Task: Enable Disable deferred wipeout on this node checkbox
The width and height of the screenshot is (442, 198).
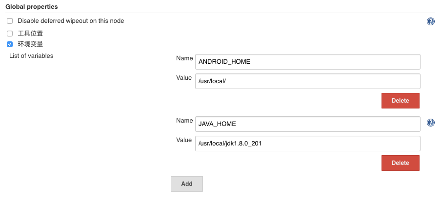Action: pos(10,21)
